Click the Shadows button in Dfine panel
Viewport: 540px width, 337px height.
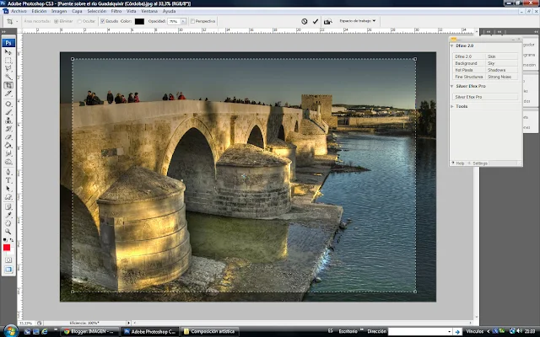click(x=502, y=70)
